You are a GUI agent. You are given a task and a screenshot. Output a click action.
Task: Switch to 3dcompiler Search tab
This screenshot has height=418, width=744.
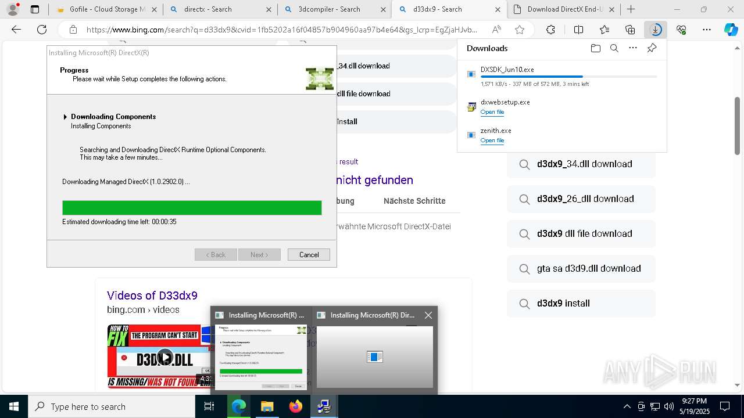pyautogui.click(x=334, y=9)
